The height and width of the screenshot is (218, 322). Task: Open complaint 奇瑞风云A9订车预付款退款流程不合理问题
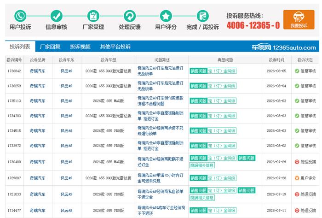160,101
